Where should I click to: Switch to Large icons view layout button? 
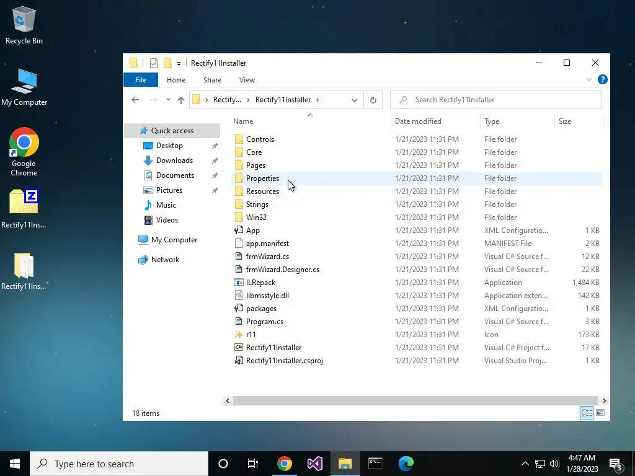[x=600, y=413]
